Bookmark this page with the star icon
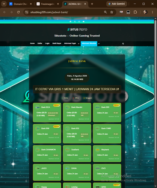Screen dimensions: 157x188 pyautogui.click(x=112, y=12)
